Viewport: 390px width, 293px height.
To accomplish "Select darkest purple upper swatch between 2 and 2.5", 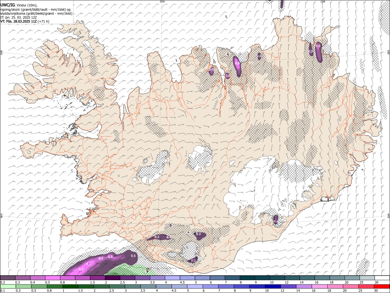I will 112,278.
